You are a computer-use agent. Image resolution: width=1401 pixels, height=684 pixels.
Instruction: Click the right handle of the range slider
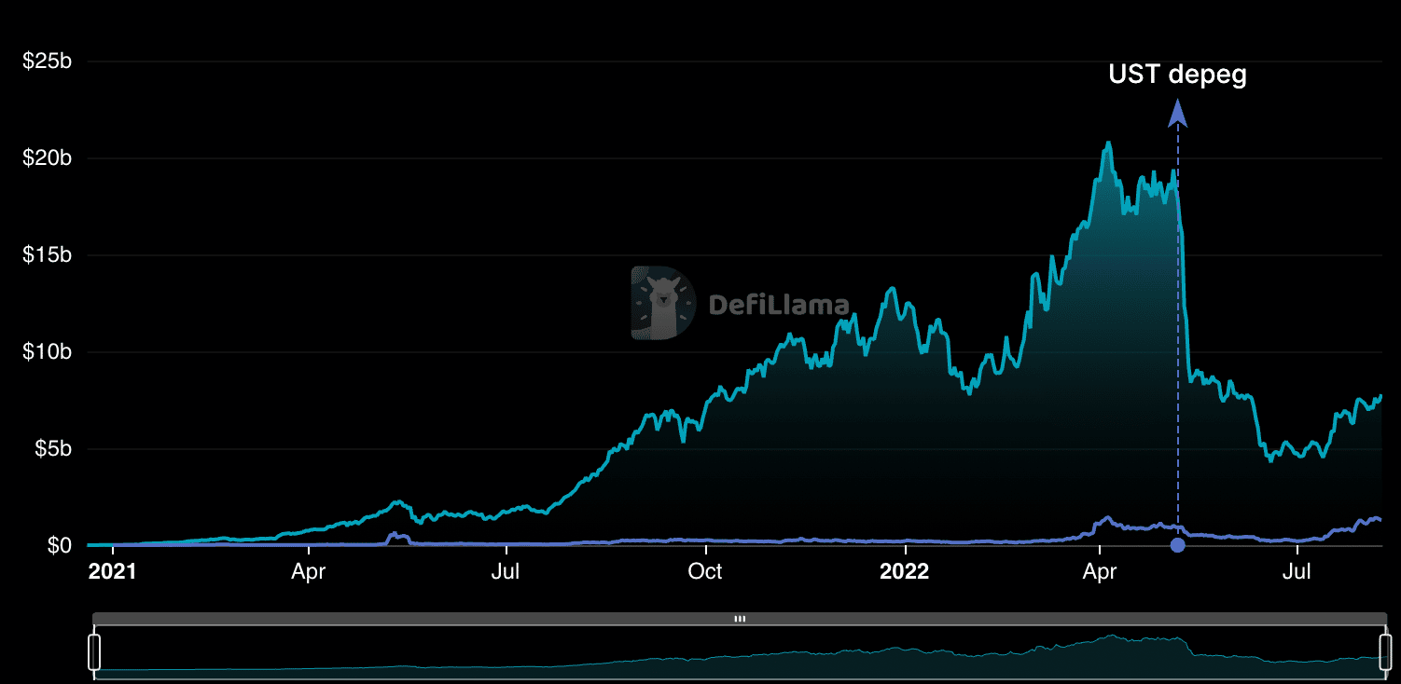(x=1385, y=652)
